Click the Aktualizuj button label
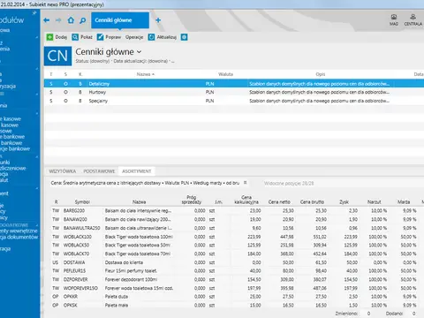Viewport: 424px width, 318px height. [167, 37]
